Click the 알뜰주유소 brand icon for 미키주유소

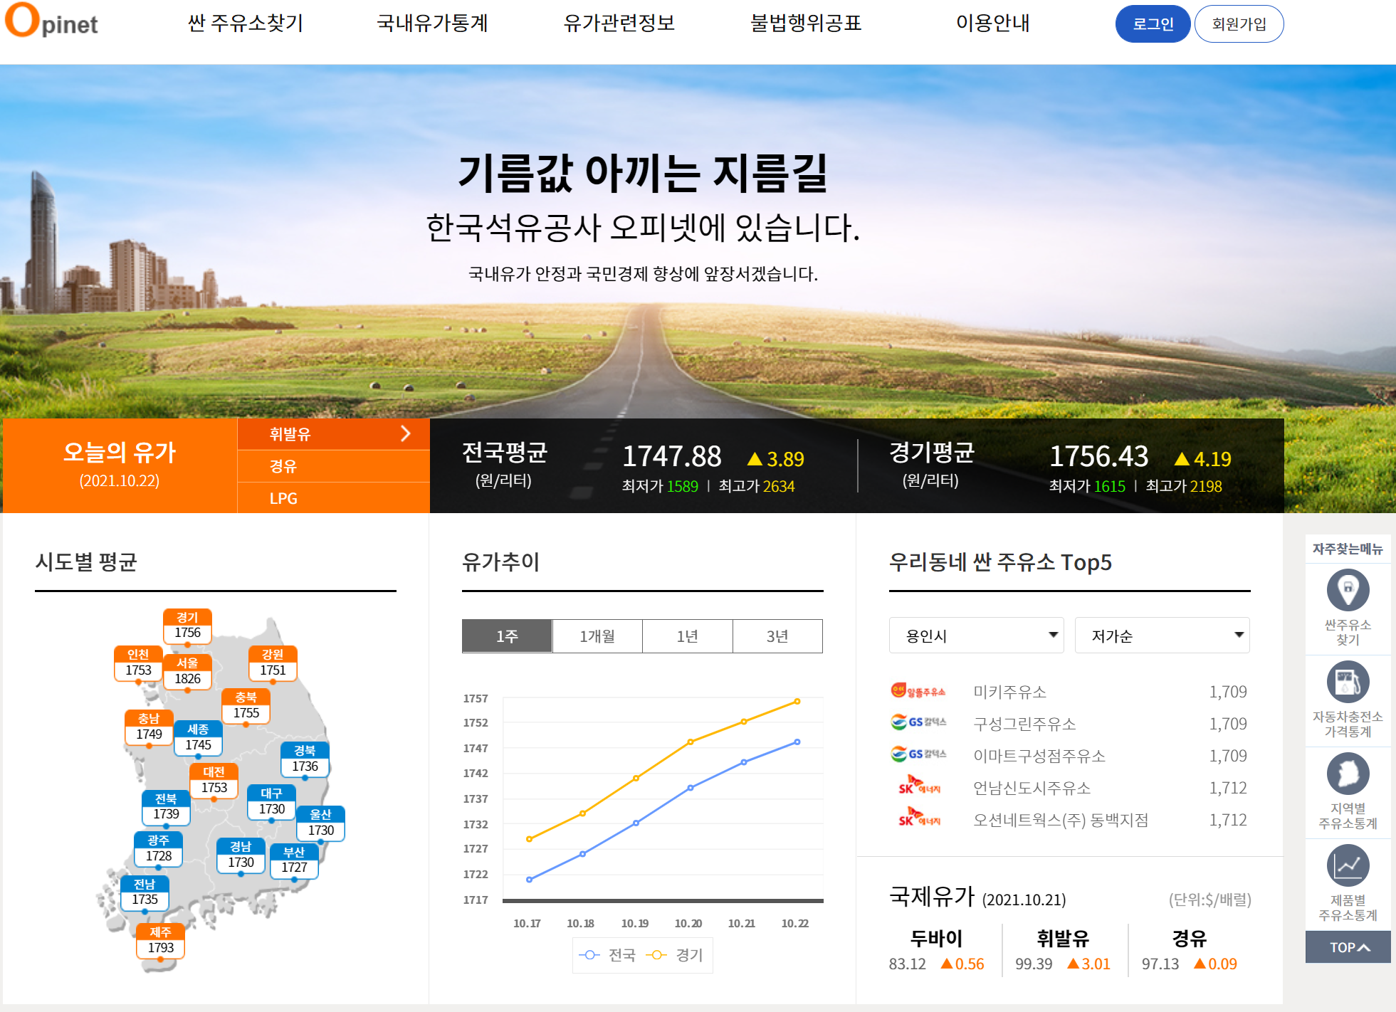point(918,691)
